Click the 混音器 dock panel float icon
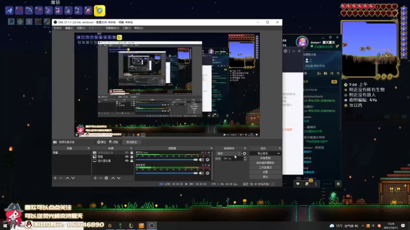The height and width of the screenshot is (230, 410). point(212,148)
